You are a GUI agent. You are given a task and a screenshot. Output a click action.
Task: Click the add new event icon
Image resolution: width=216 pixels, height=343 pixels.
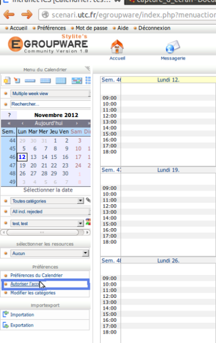7,81
